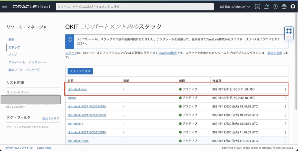
Task: Open the okit-stack-1 link
Action: point(75,124)
